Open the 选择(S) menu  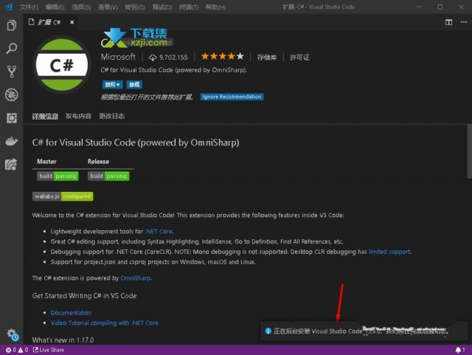tap(81, 7)
